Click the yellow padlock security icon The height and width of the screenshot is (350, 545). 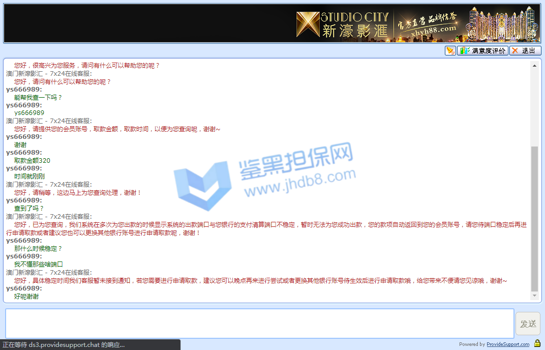pos(537,344)
